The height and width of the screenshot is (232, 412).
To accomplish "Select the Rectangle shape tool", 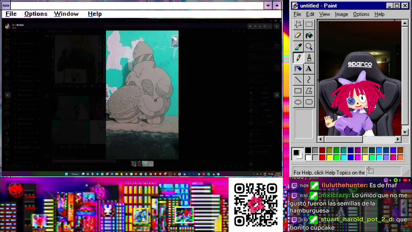I will 298,91.
